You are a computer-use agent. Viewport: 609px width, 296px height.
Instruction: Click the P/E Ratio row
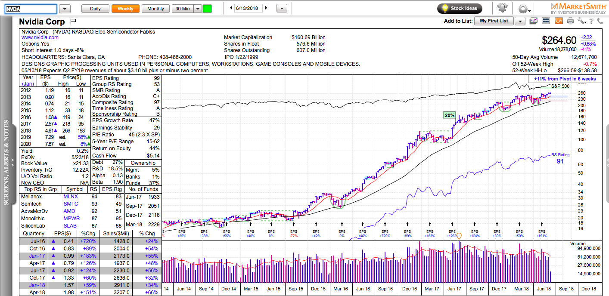click(126, 135)
